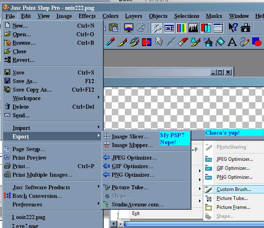This screenshot has width=264, height=228.
Task: Toggle the Histogram window
Action: point(193,28)
